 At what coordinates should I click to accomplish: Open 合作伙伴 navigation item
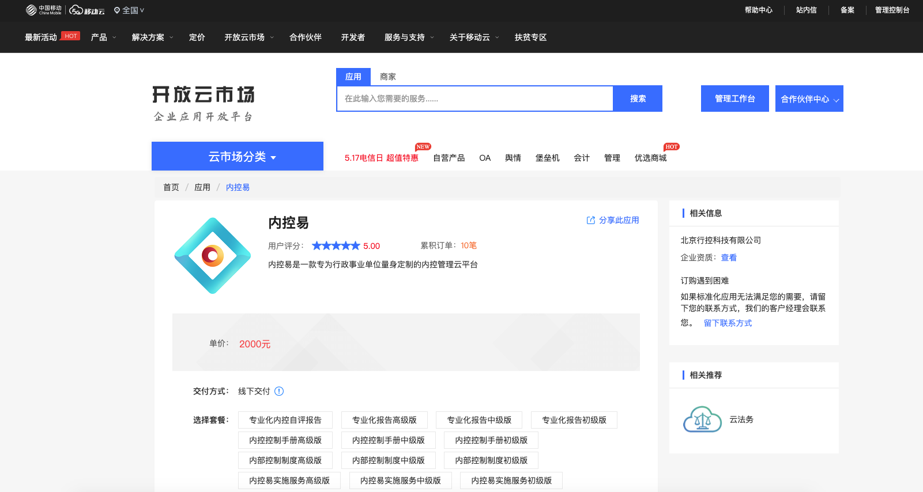click(306, 37)
